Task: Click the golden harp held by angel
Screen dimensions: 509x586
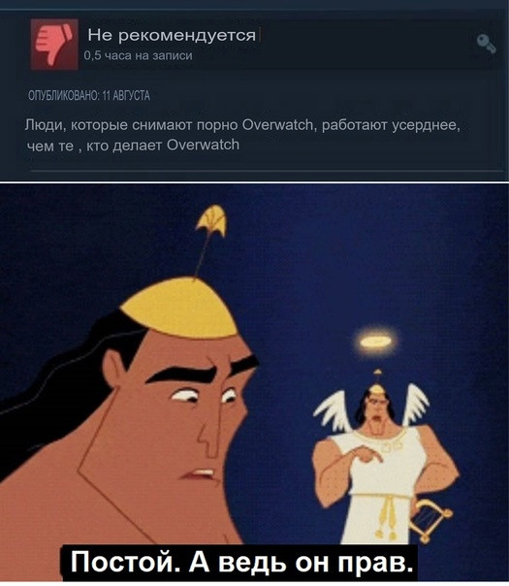Action: click(x=429, y=521)
